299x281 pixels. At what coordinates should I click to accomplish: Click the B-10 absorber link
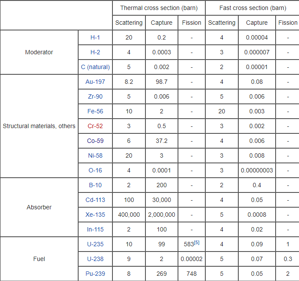pos(95,185)
